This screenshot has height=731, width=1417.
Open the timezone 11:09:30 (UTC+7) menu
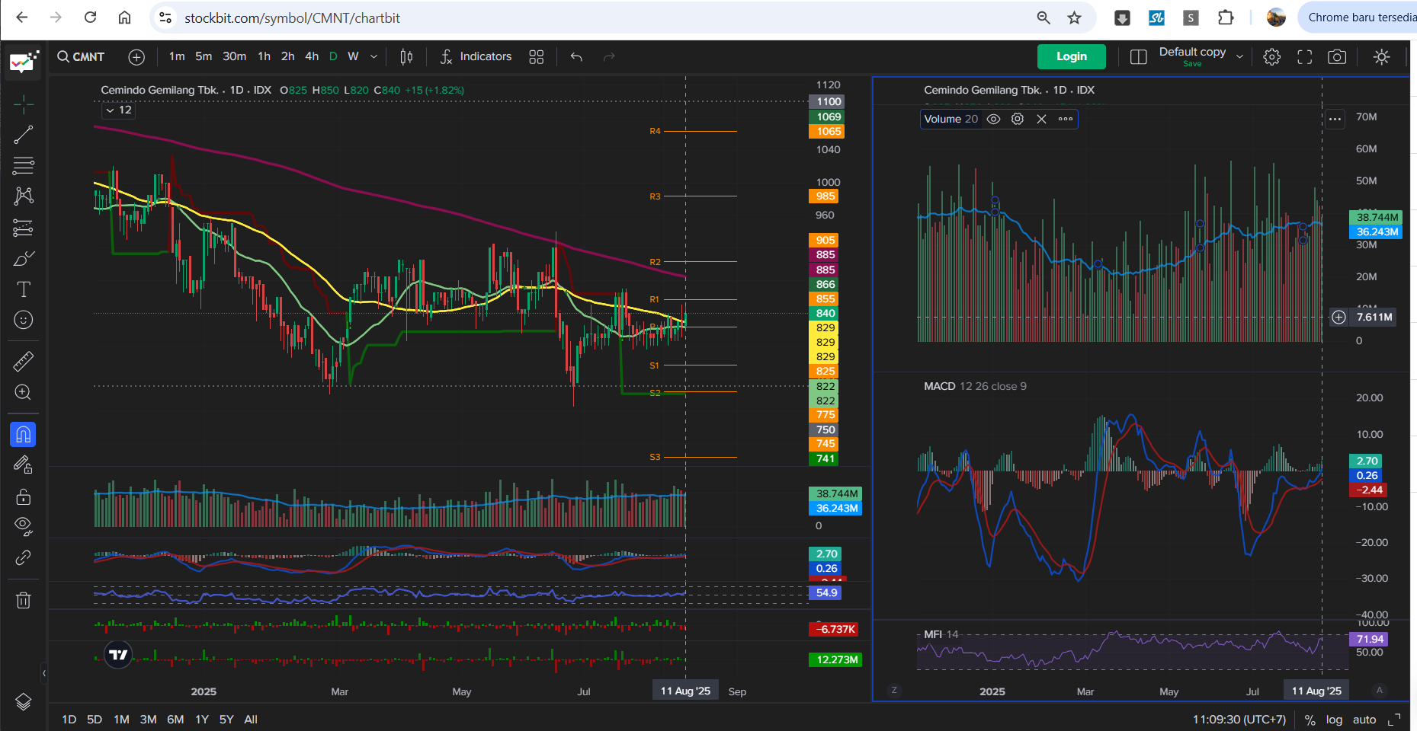pyautogui.click(x=1239, y=720)
